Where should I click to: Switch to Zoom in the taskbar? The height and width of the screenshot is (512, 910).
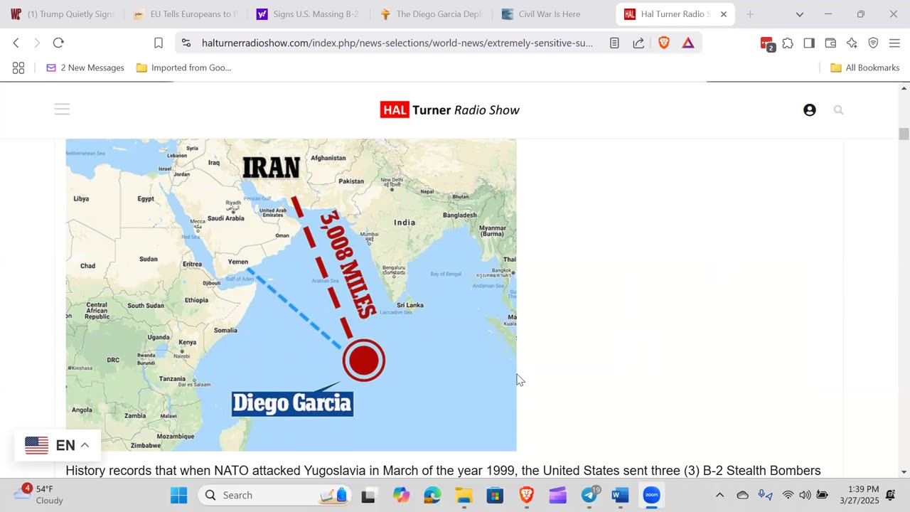(x=652, y=495)
